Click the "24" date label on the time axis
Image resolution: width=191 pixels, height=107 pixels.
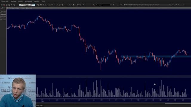168,100
